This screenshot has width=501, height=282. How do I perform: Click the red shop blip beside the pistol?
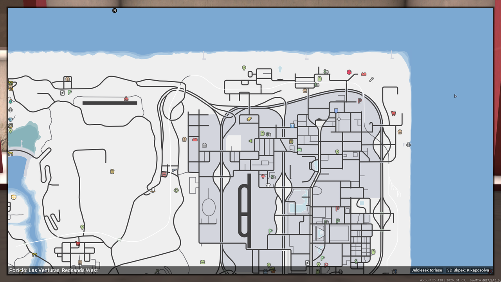click(x=164, y=174)
